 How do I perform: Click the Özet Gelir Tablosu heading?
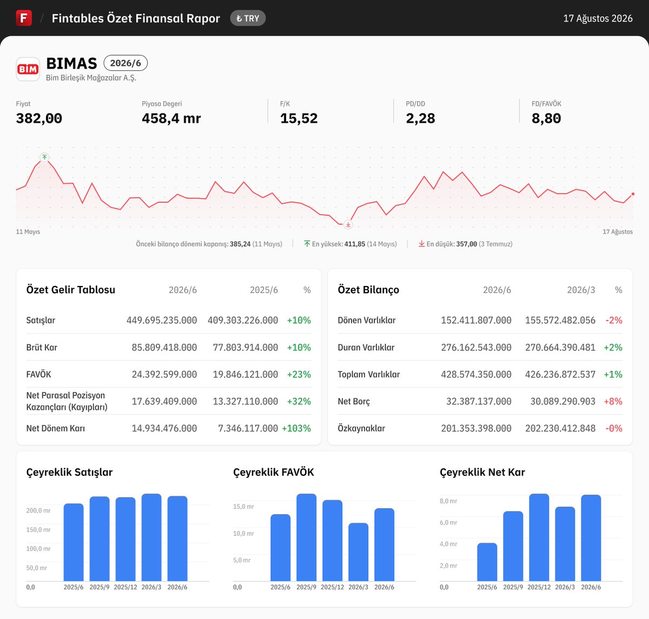71,290
